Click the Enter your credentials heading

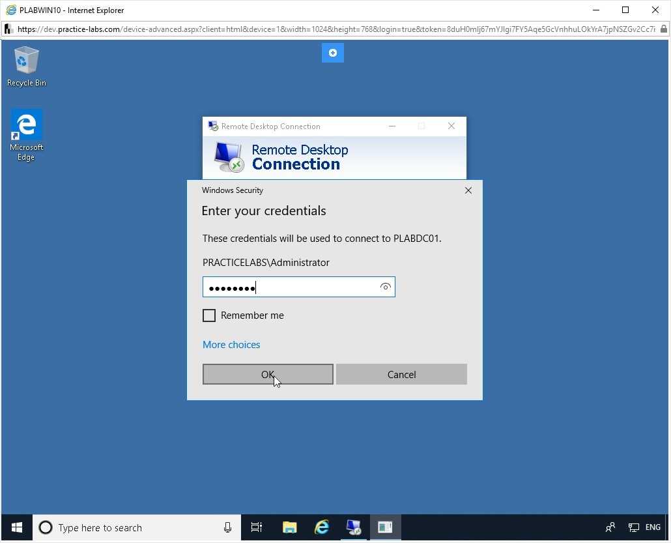pyautogui.click(x=264, y=211)
